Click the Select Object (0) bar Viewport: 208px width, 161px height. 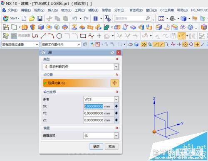(77, 83)
